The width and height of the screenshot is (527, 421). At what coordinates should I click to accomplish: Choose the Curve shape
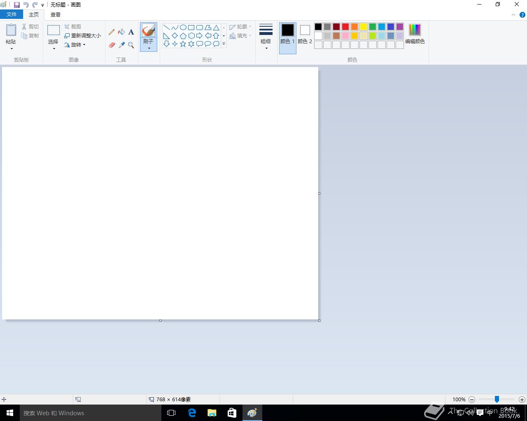click(175, 28)
